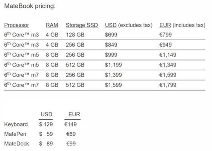The width and height of the screenshot is (212, 151).
Task: Select the $699 price cell
Action: tap(111, 35)
